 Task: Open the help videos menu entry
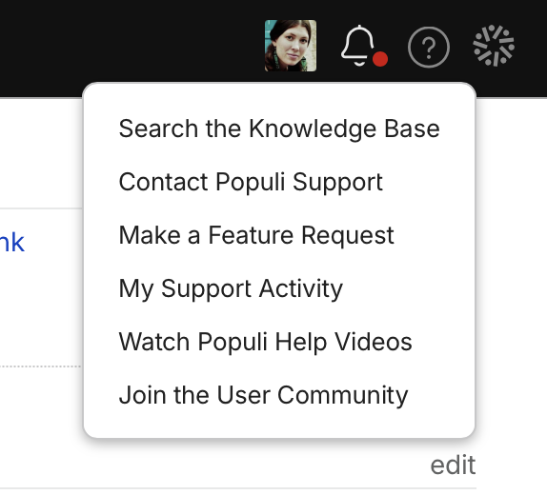(266, 342)
